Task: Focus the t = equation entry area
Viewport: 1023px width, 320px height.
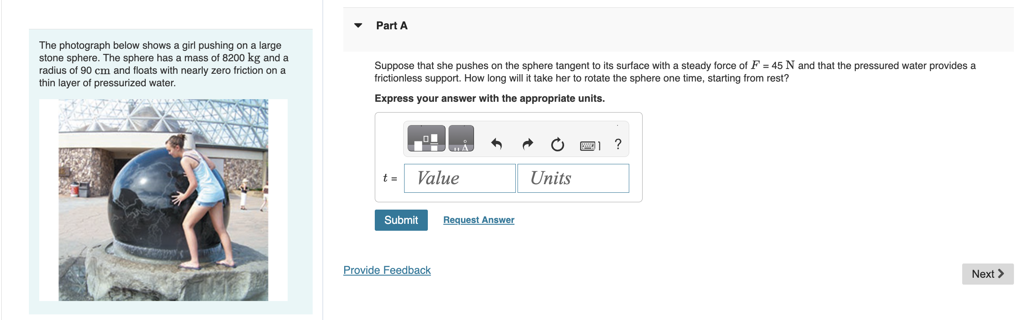Action: [x=389, y=178]
